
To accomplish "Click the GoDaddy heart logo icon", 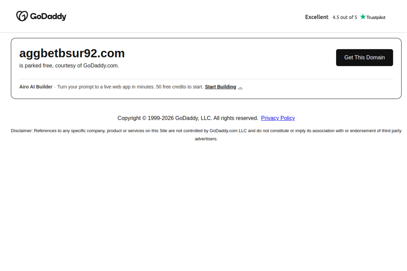I will [22, 16].
